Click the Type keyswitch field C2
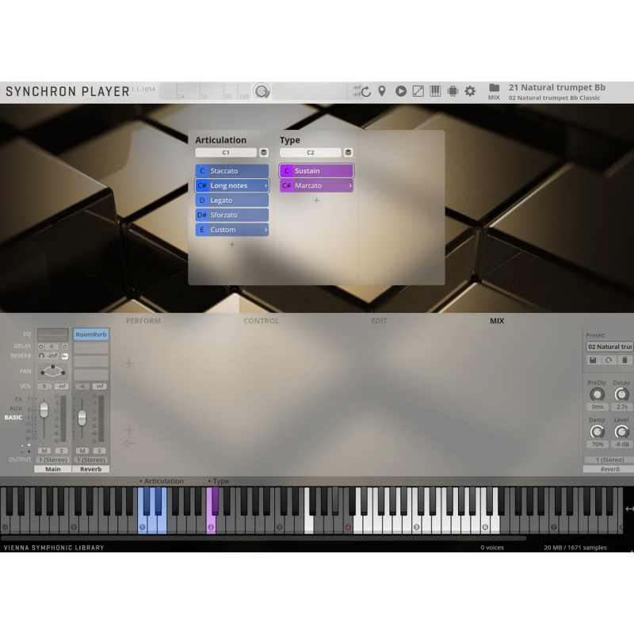634x634 pixels. coord(311,152)
